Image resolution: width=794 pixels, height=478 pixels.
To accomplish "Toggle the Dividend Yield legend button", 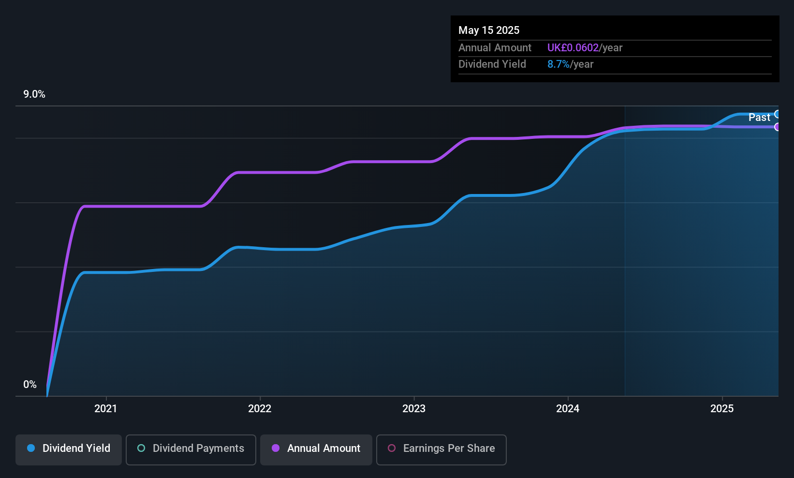I will coord(69,449).
